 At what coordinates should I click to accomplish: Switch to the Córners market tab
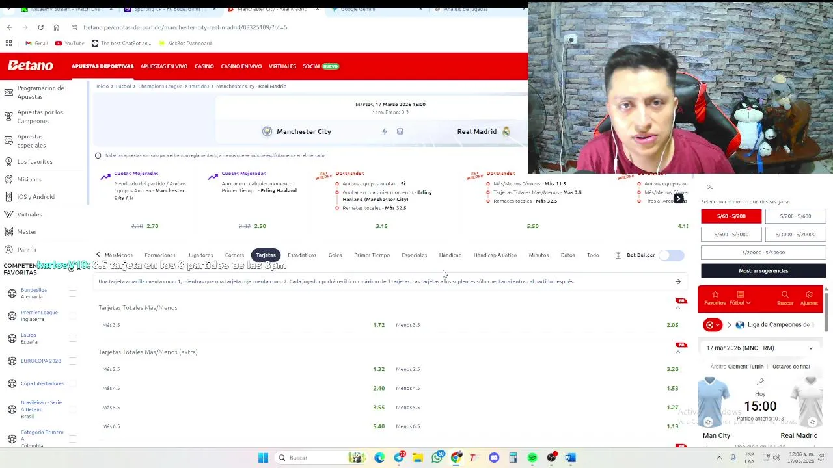tap(234, 255)
